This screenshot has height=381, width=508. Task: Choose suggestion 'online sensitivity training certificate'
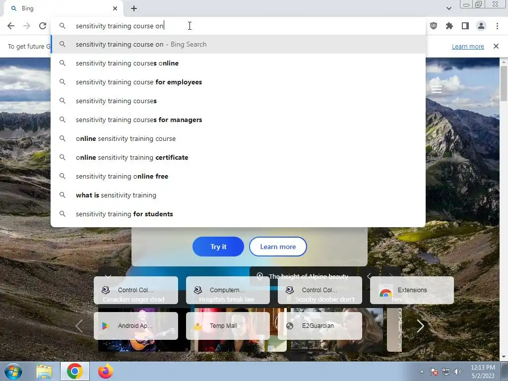[x=238, y=157]
